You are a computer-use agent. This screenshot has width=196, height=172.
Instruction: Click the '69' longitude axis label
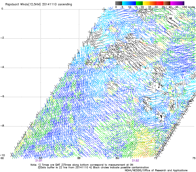coord(117,158)
